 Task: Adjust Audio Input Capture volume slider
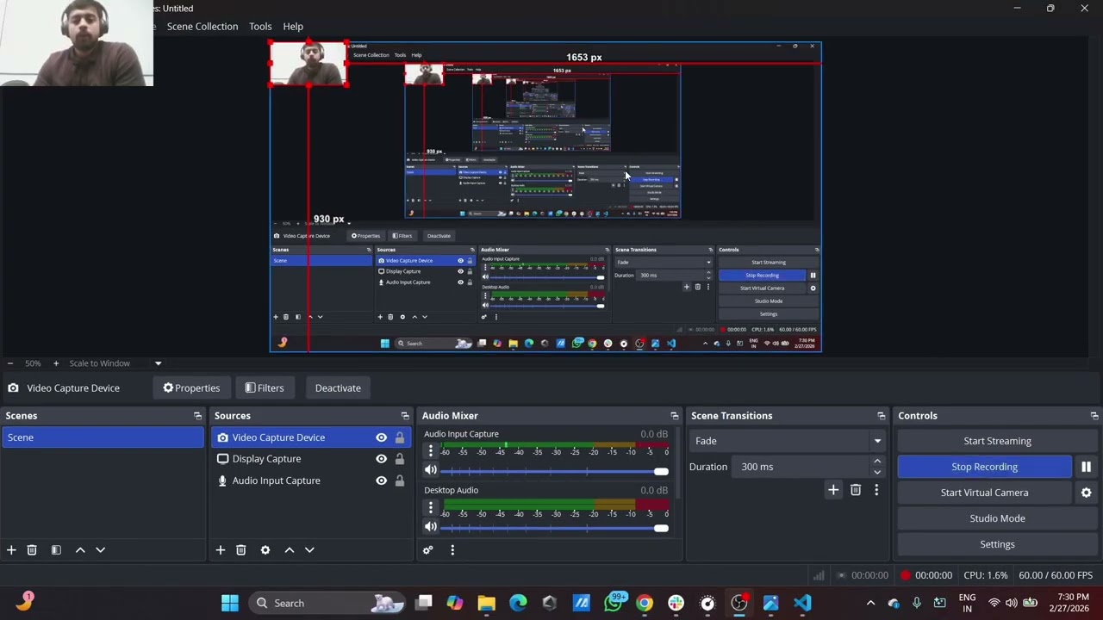[x=555, y=472]
